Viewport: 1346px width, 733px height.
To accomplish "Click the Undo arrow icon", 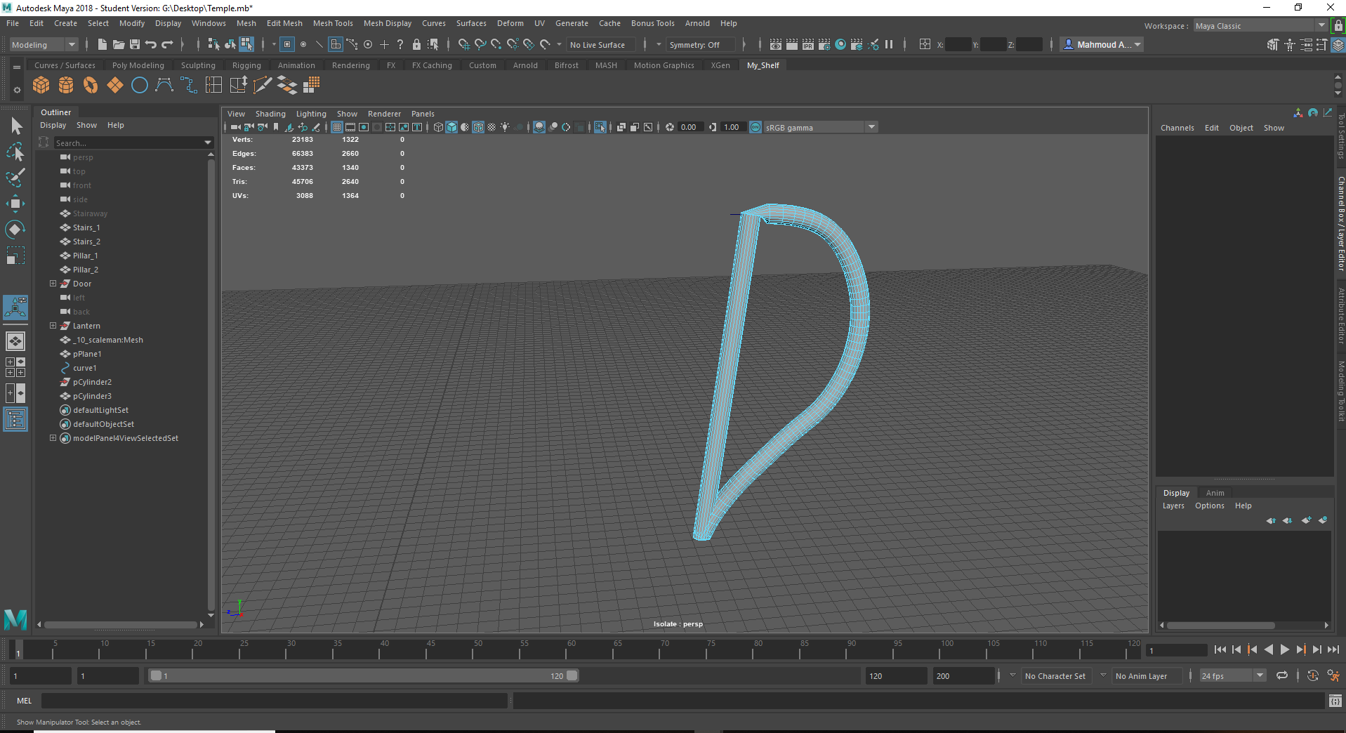I will click(151, 44).
